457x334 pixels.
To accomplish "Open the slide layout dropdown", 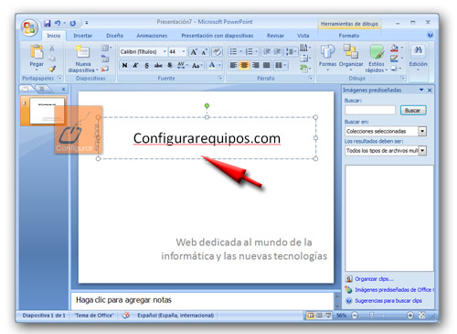I will tap(106, 48).
